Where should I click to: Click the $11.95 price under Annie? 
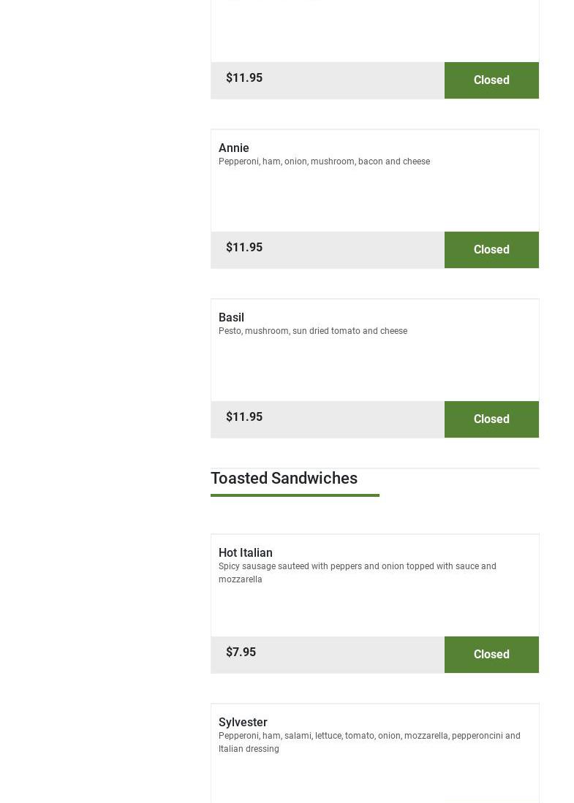(x=244, y=247)
